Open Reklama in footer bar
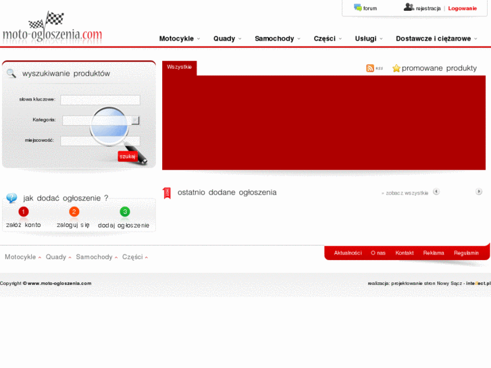This screenshot has height=368, width=491. point(434,253)
